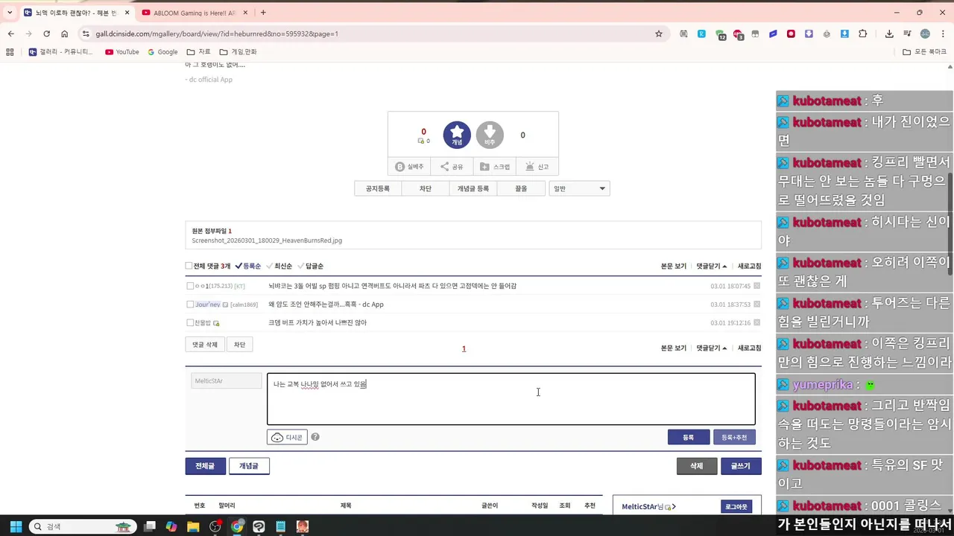Viewport: 954px width, 536px height.
Task: Sort comments by 등록순
Action: coord(248,266)
